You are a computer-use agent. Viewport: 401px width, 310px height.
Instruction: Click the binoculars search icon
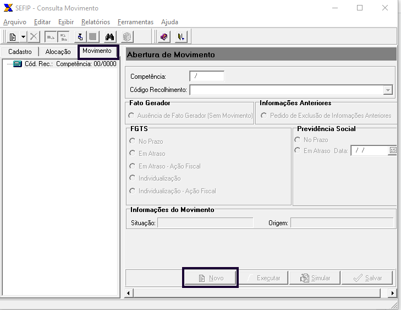tap(109, 37)
